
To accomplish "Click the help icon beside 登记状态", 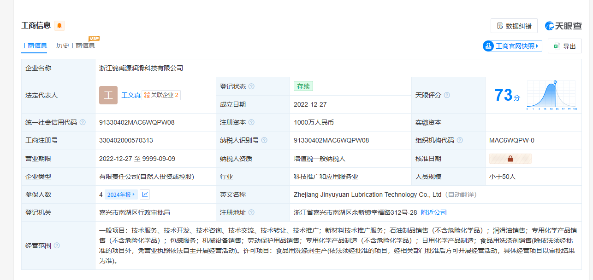I will click(251, 86).
